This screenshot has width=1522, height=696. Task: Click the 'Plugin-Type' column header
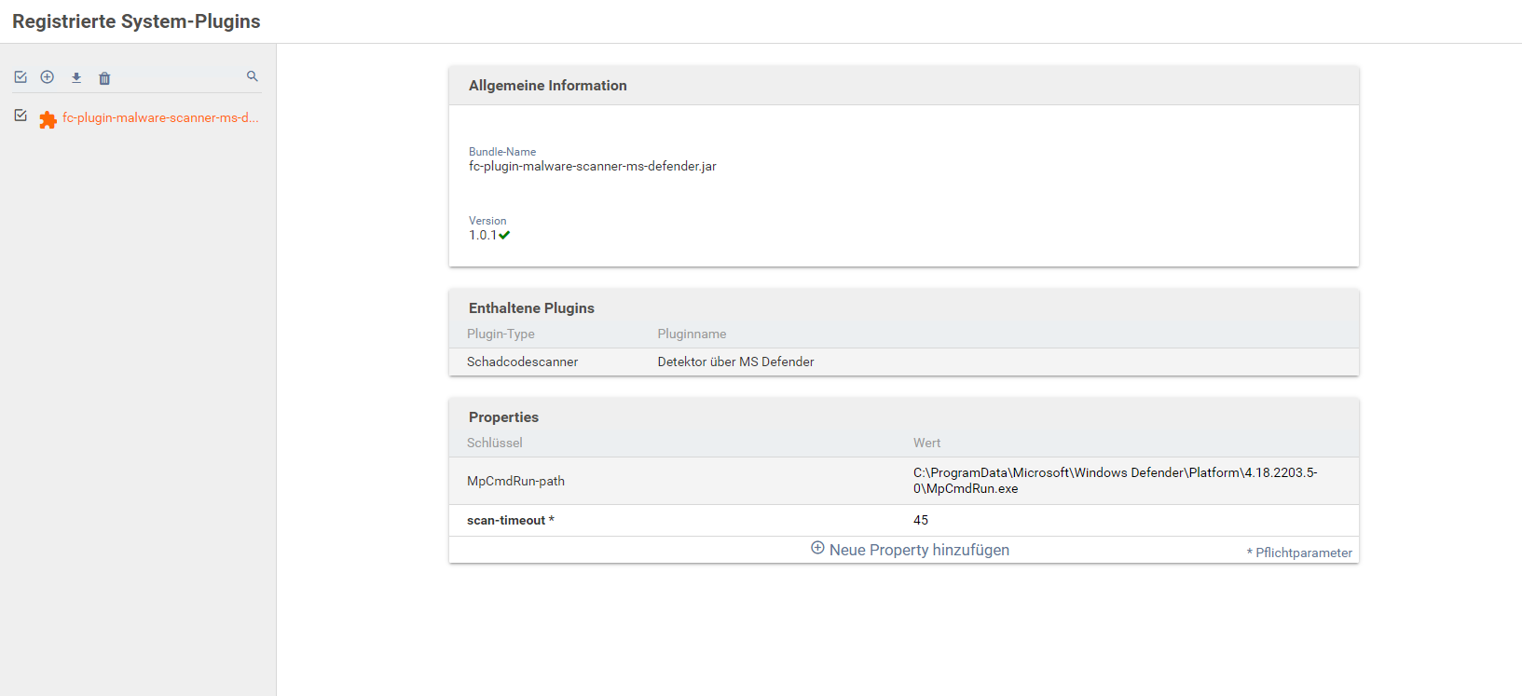coord(500,334)
